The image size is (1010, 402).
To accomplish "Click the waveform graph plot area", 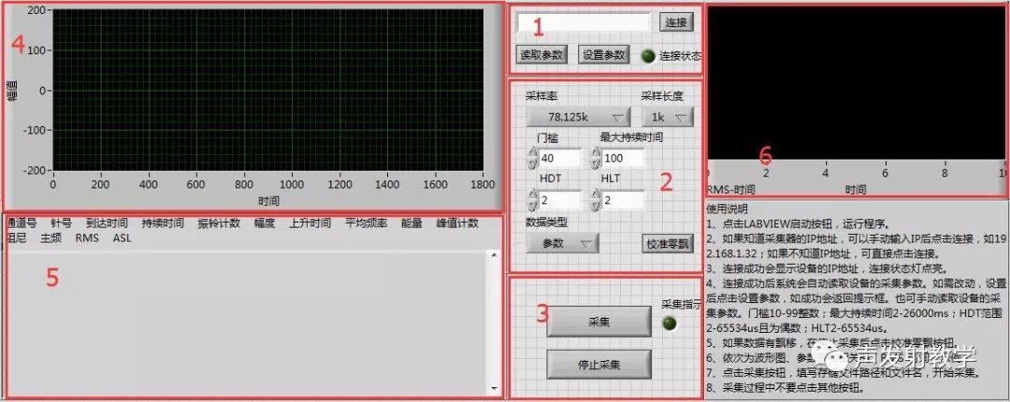I will tap(267, 90).
